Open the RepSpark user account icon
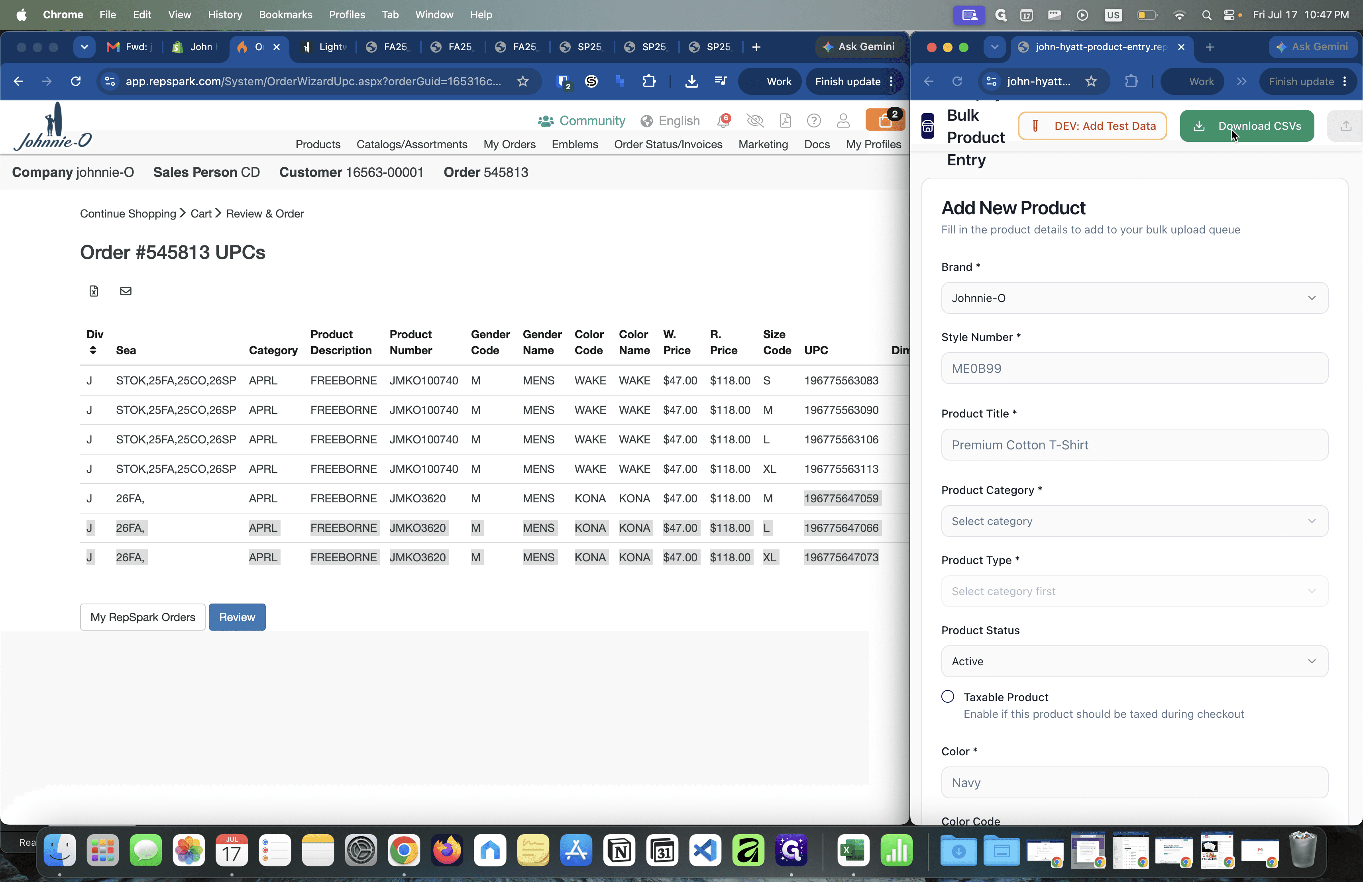 (x=843, y=121)
